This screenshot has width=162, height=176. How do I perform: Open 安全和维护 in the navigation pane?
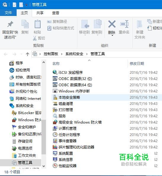point(27,127)
